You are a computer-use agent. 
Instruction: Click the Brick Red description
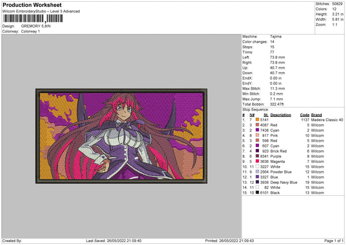pyautogui.click(x=279, y=151)
